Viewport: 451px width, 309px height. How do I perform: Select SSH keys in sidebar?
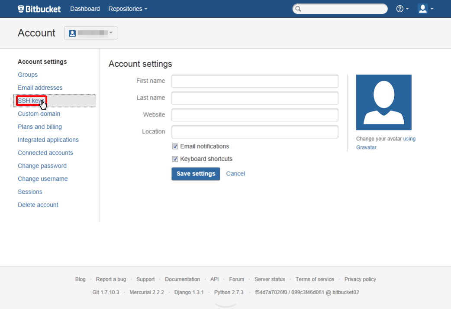31,101
